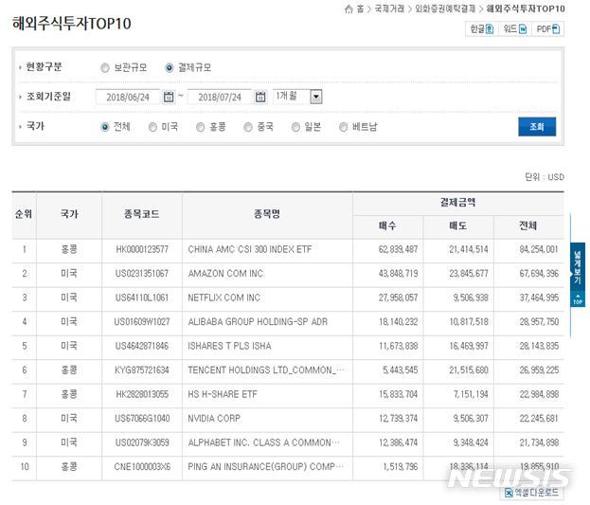Click Tencent sell amount 21,515,680
This screenshot has height=505, width=590.
pyautogui.click(x=469, y=370)
